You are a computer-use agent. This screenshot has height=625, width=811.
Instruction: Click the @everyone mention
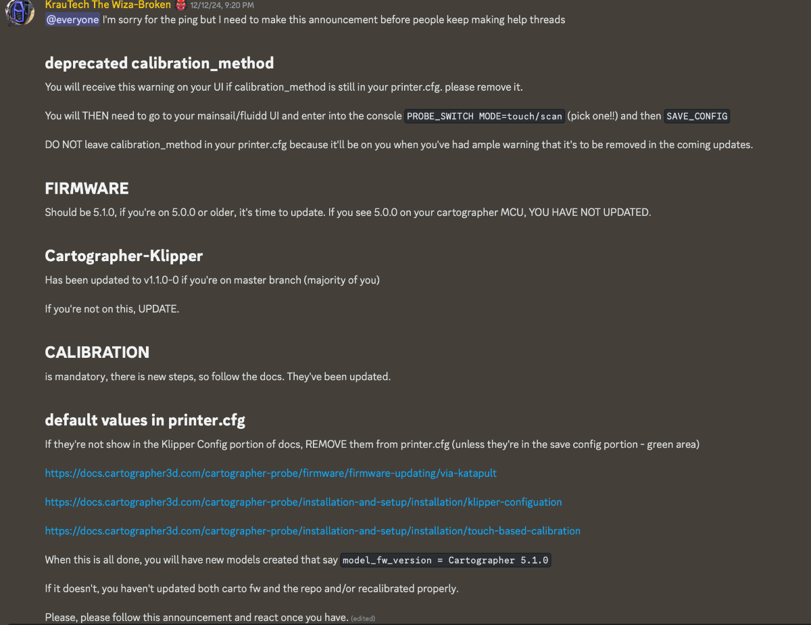(x=72, y=20)
